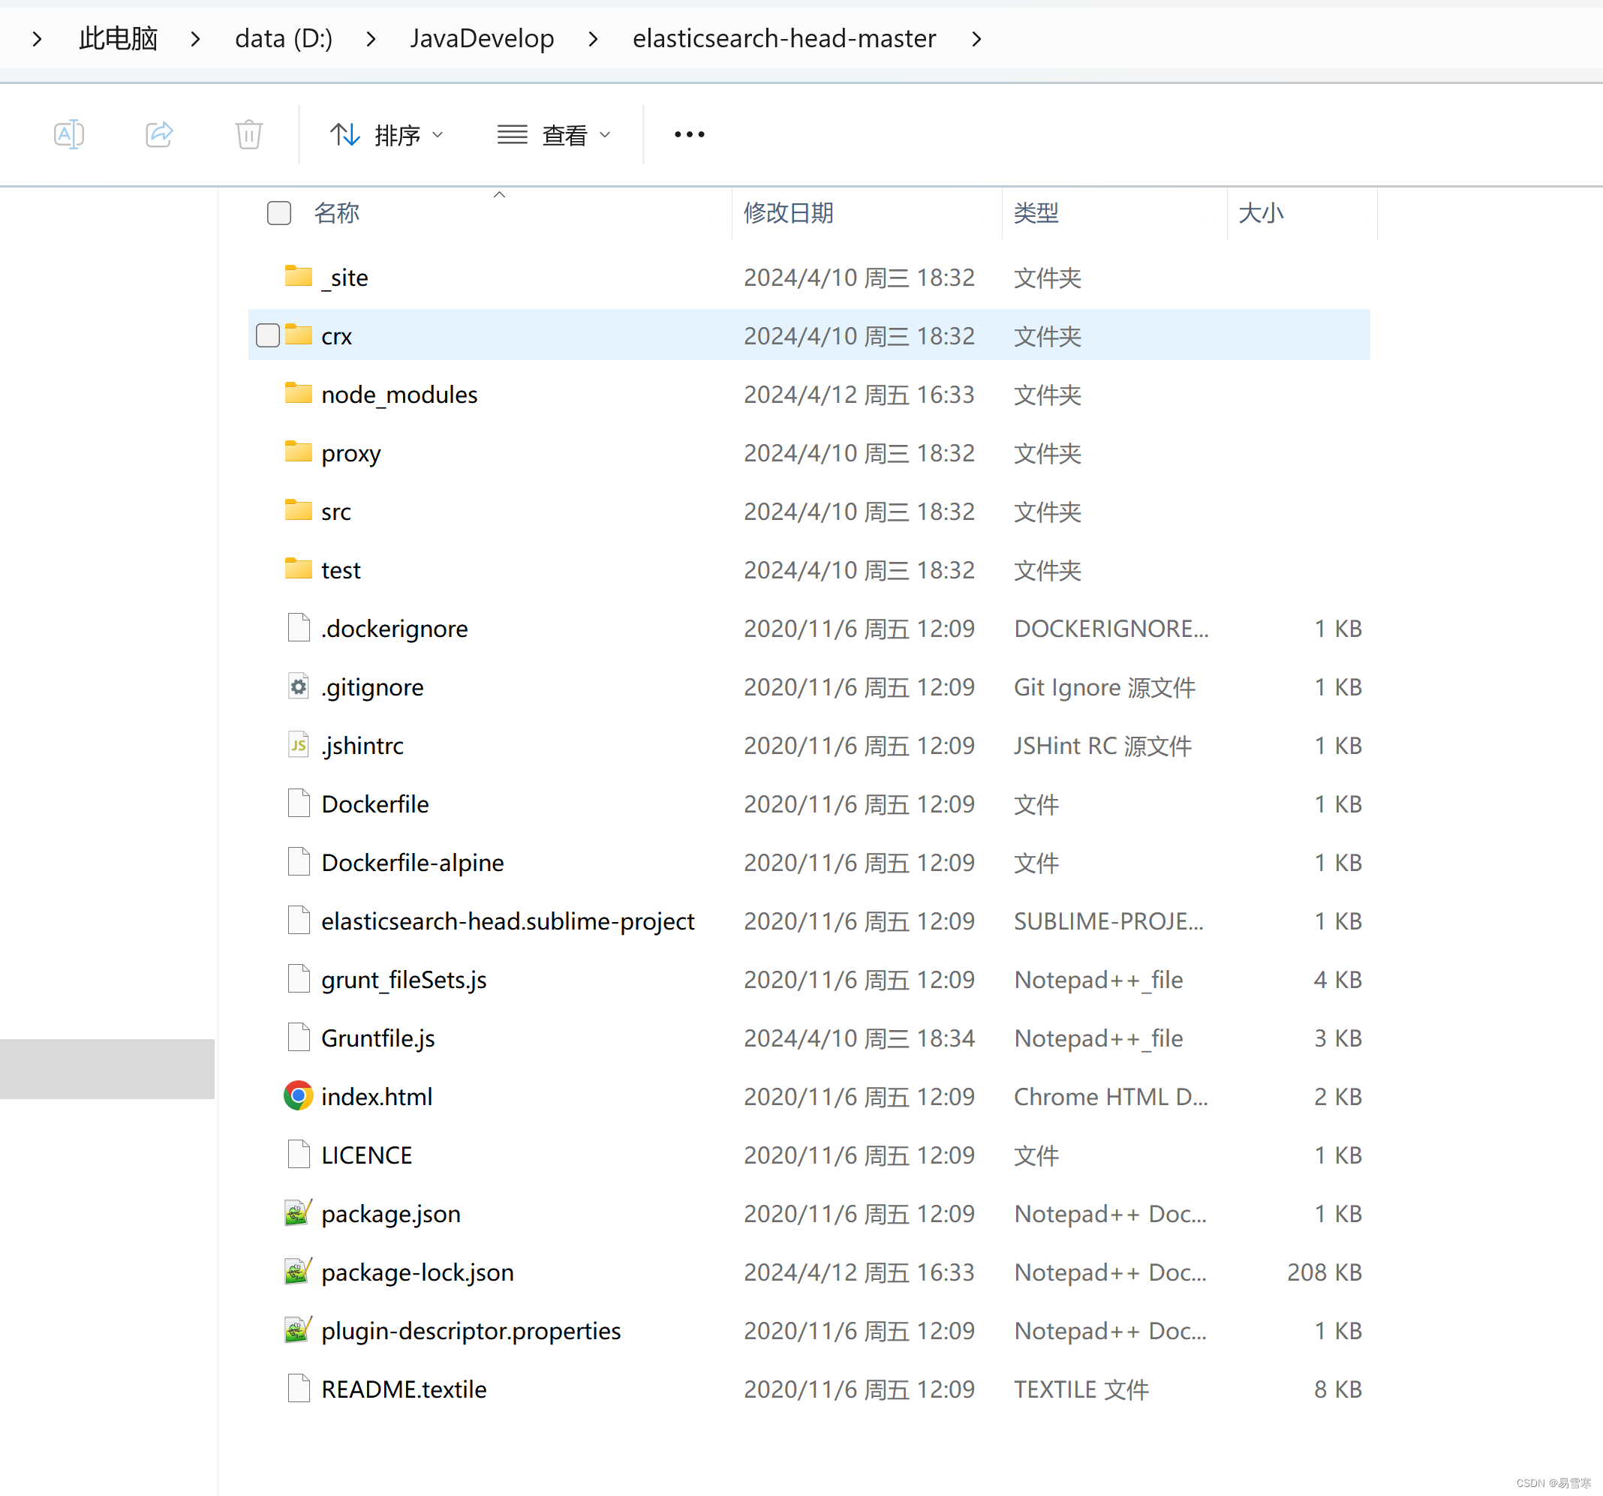Click the folder icon of node_modules

click(x=297, y=392)
